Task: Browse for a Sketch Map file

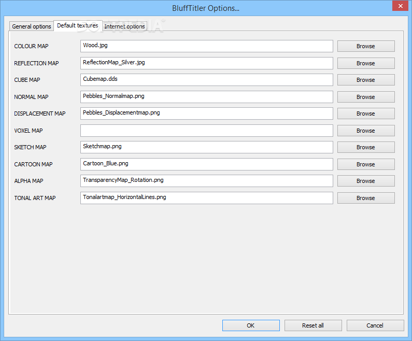Action: (366, 147)
